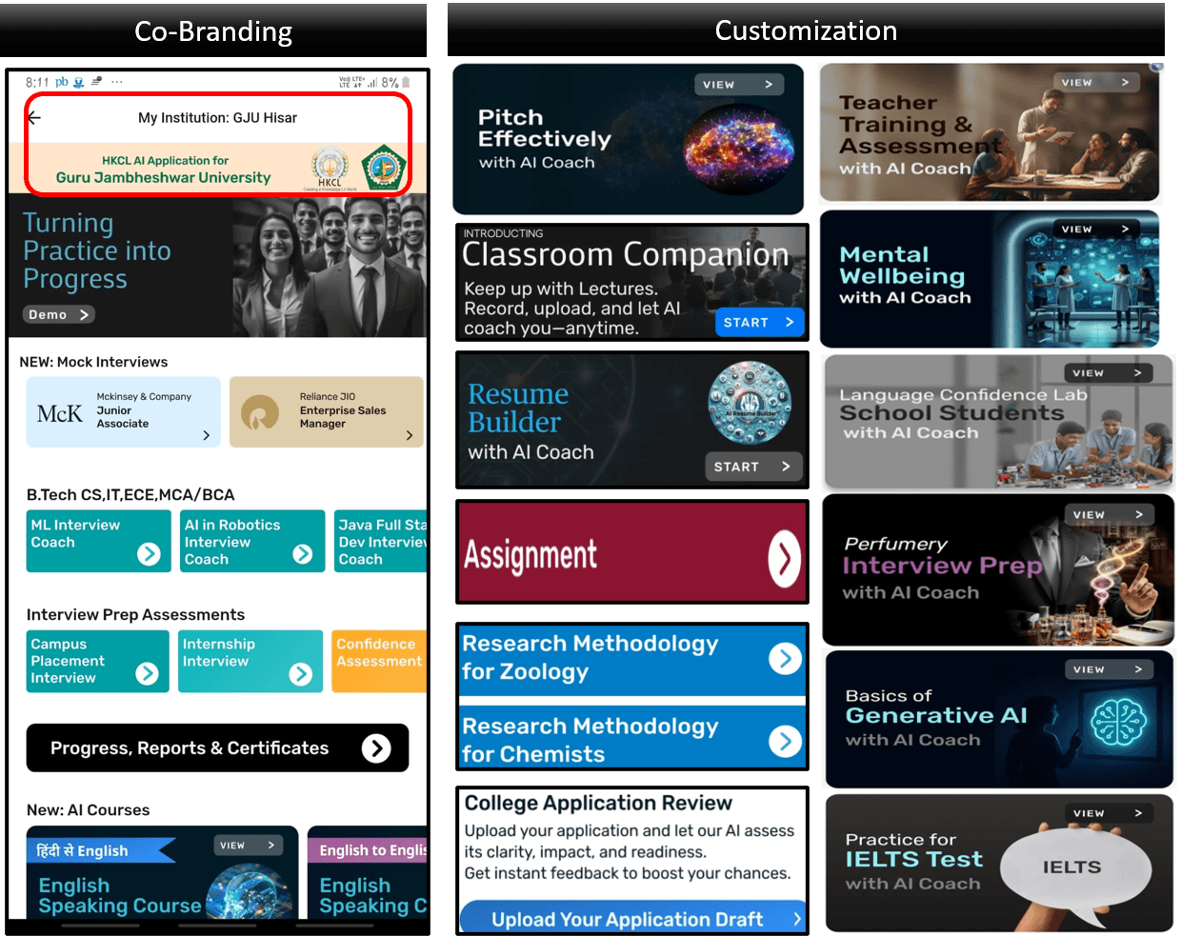This screenshot has height=936, width=1181.
Task: View Language Confidence Lab School Students
Action: 1109,373
